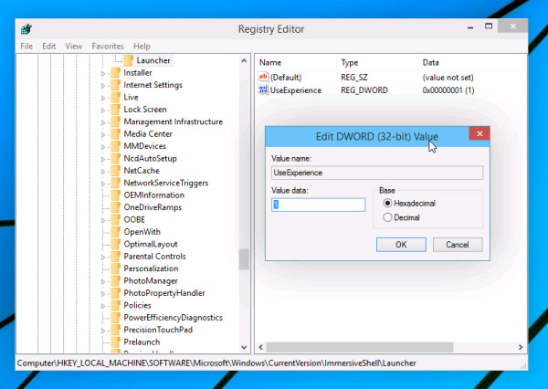Expand the Internet Settings key

click(102, 86)
